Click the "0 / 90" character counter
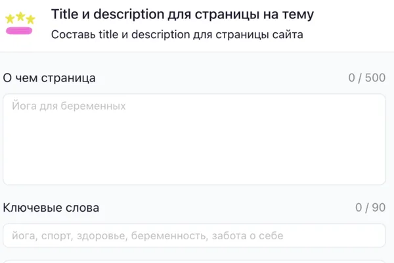This screenshot has width=394, height=263. pos(370,208)
